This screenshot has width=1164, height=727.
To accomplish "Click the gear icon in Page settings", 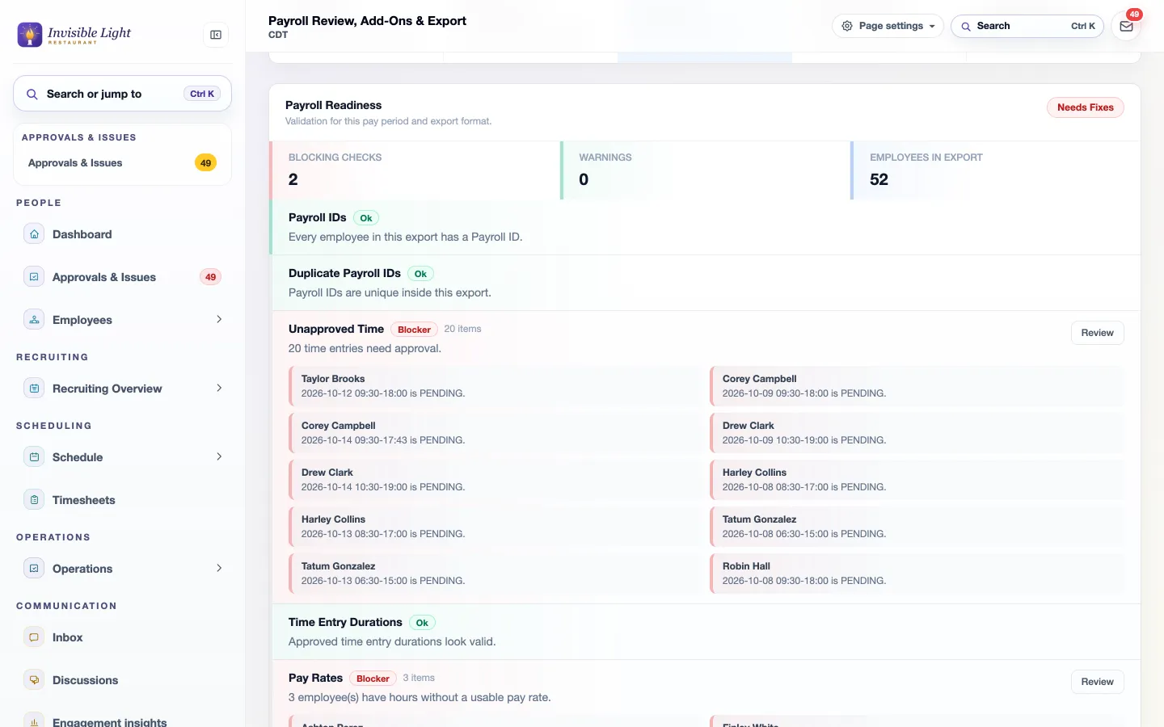I will point(847,26).
